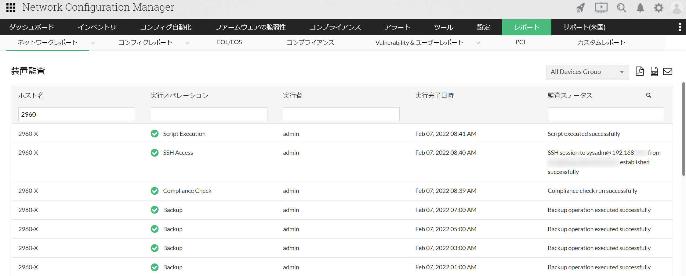Open the コンプライアンス main menu tab
This screenshot has width=686, height=276.
point(335,27)
